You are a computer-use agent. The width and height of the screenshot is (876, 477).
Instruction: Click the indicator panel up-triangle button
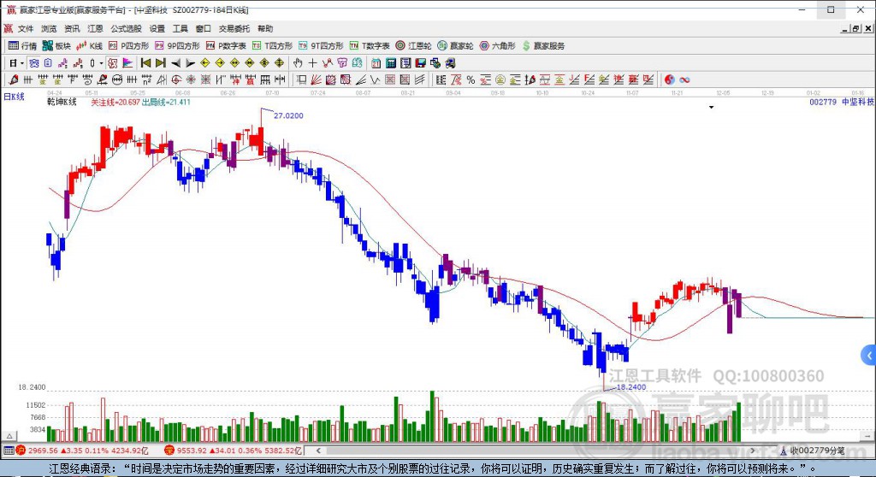(9, 436)
